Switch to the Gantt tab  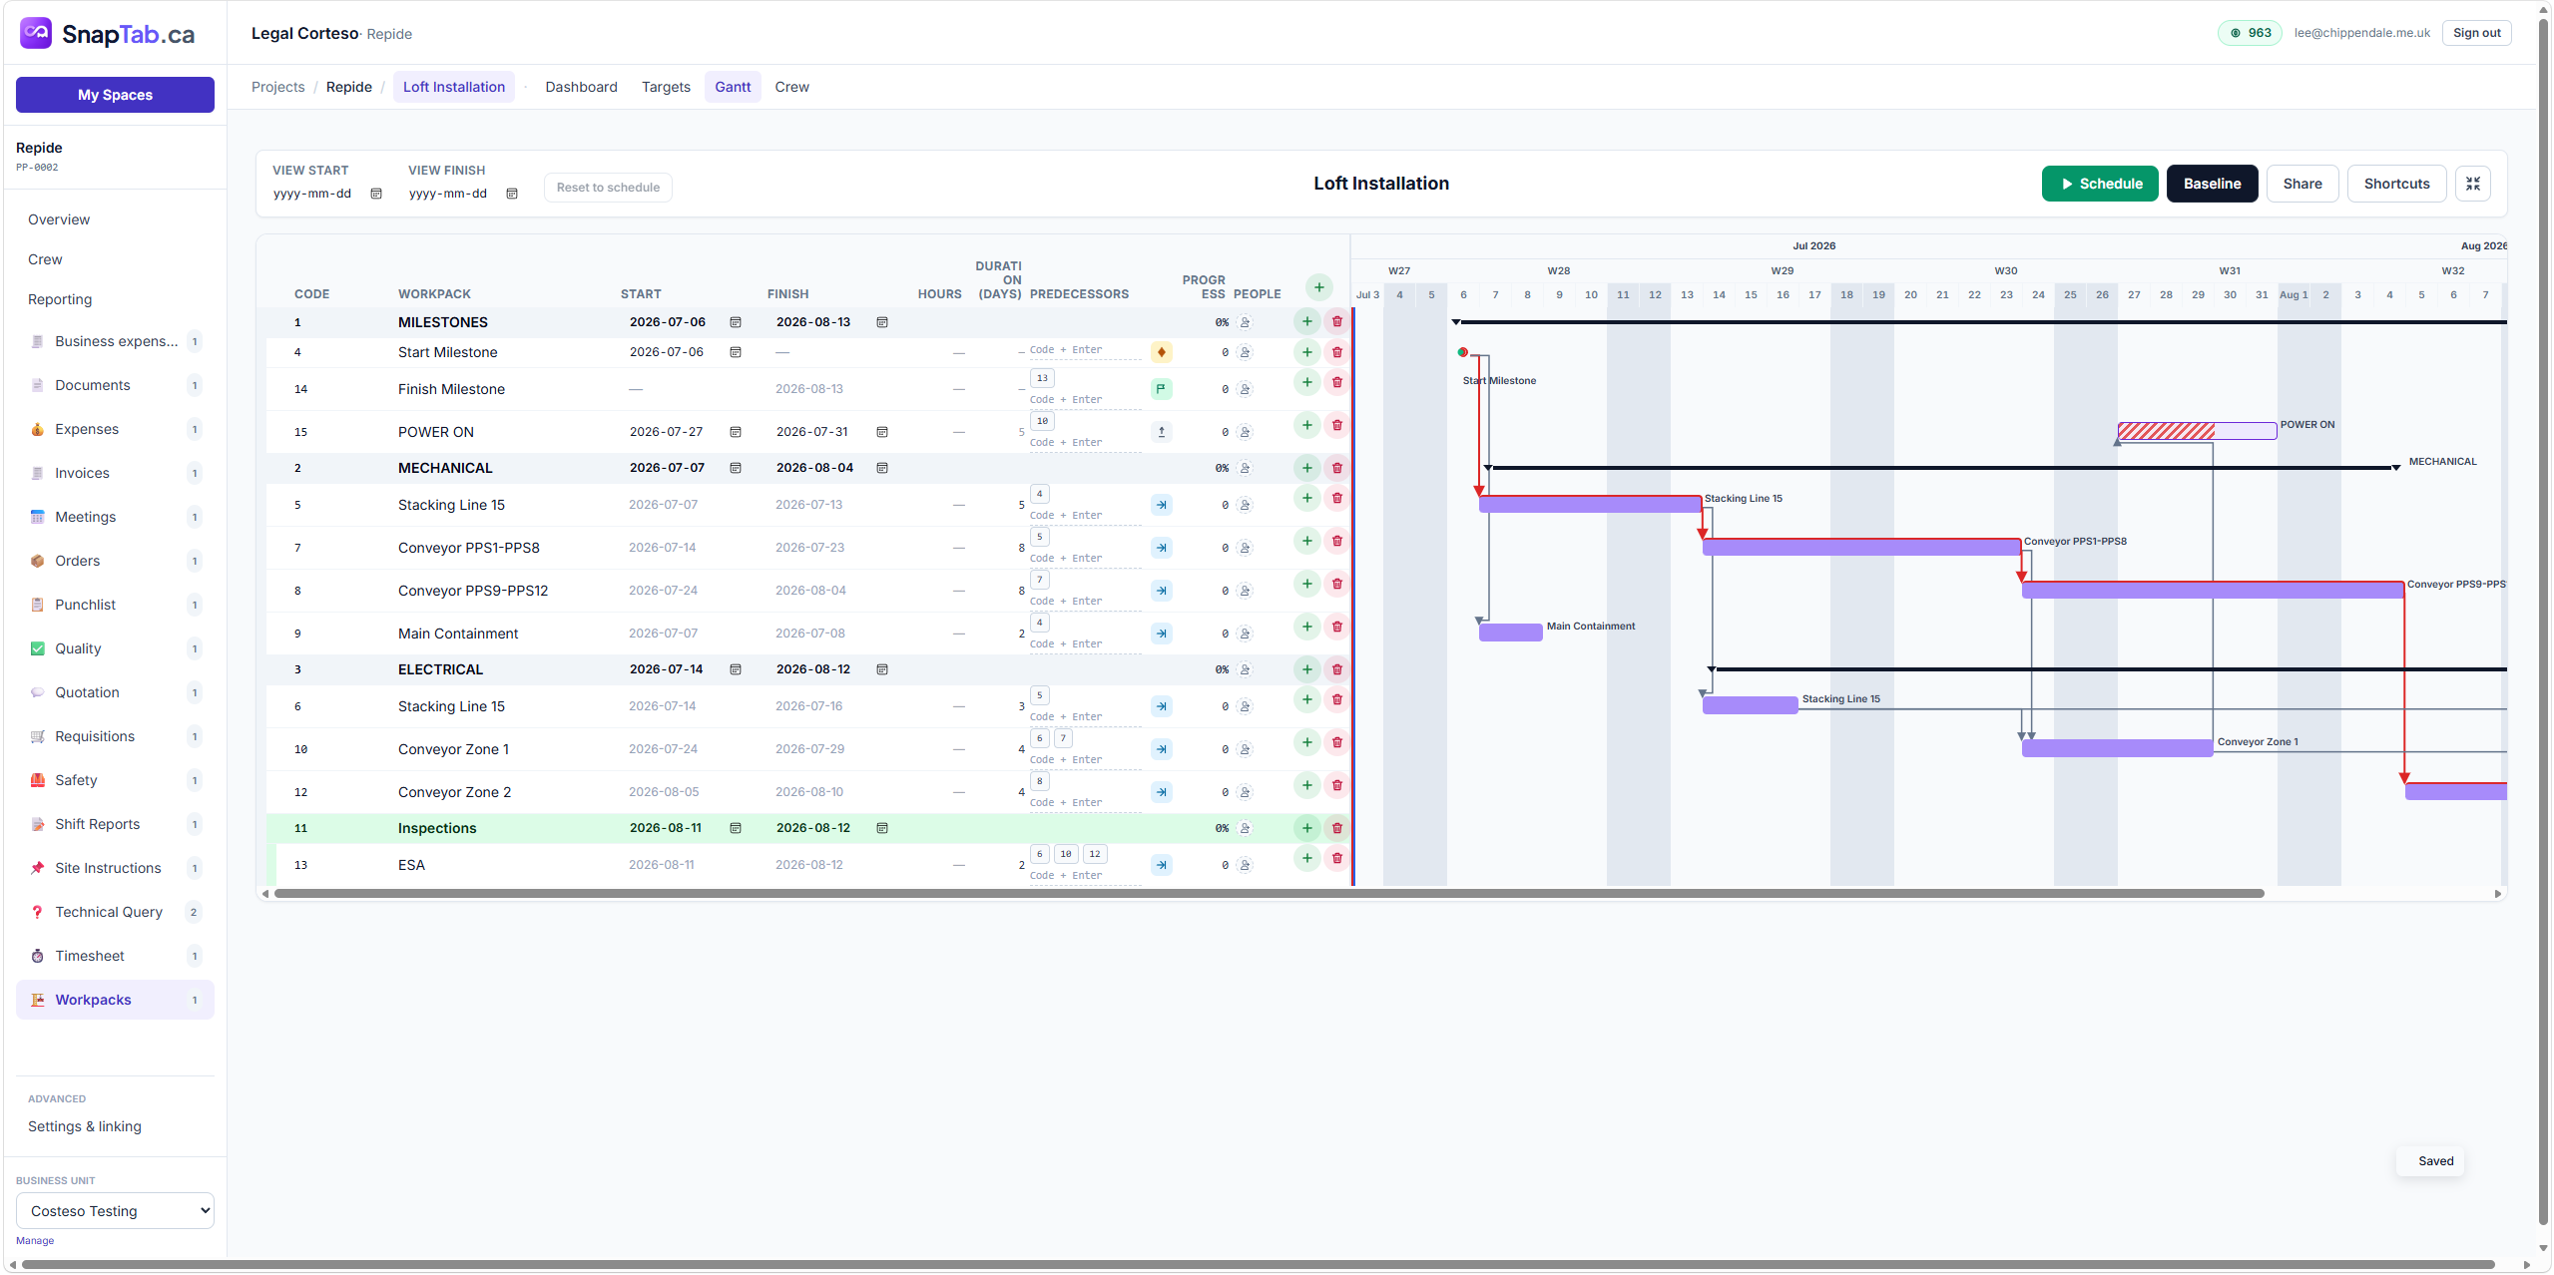click(732, 87)
